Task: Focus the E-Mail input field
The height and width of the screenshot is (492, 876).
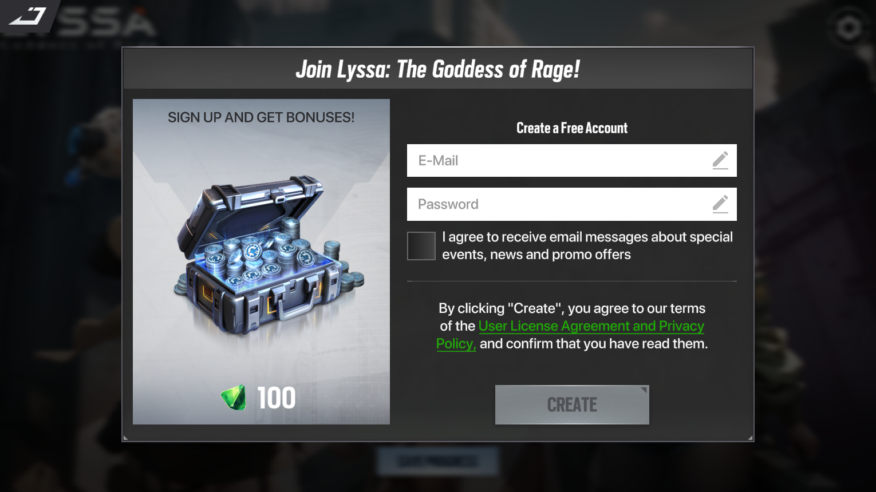Action: [571, 160]
